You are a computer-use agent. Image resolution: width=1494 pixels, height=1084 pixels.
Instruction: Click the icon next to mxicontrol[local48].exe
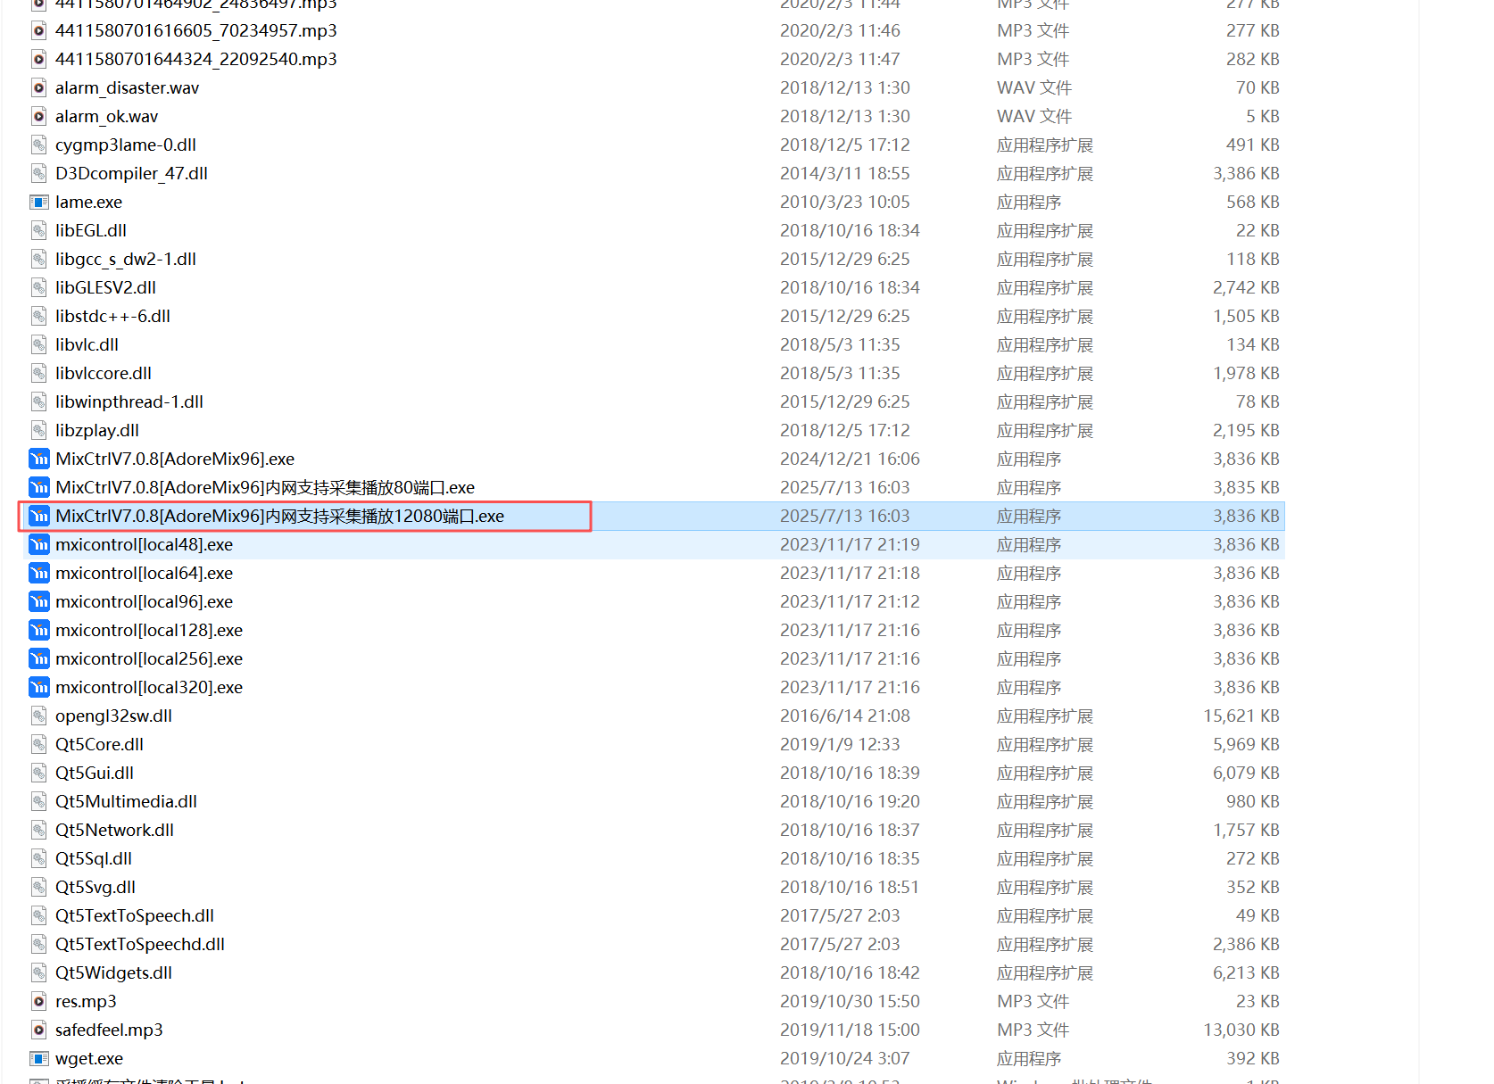(x=39, y=545)
